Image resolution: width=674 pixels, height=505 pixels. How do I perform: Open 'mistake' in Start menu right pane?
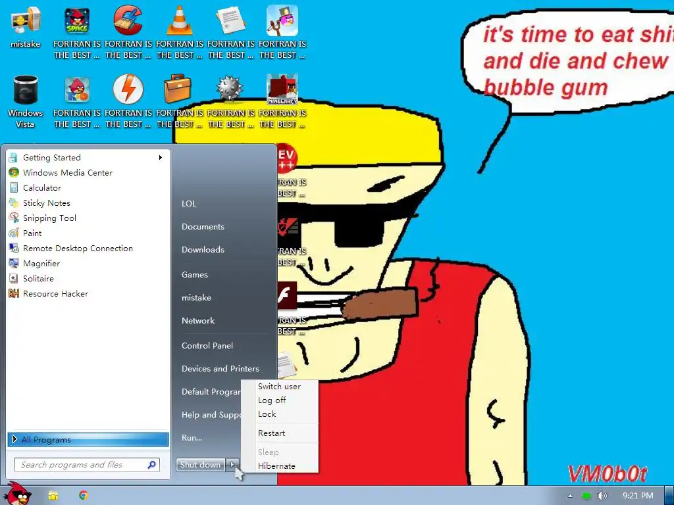click(196, 298)
